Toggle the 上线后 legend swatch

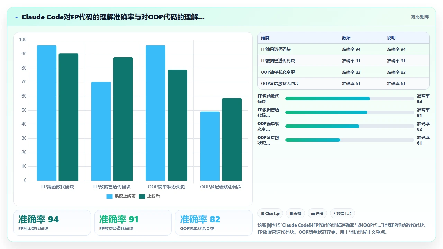pos(142,196)
